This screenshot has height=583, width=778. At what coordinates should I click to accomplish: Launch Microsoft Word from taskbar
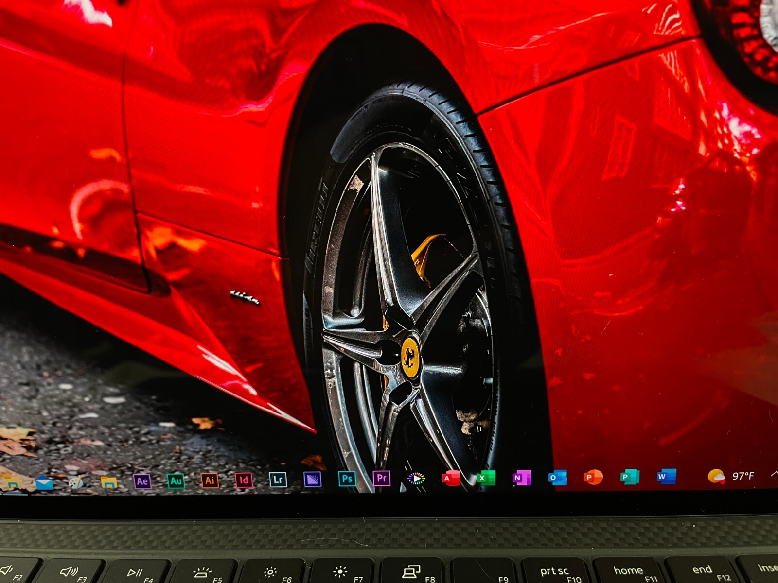pos(666,477)
